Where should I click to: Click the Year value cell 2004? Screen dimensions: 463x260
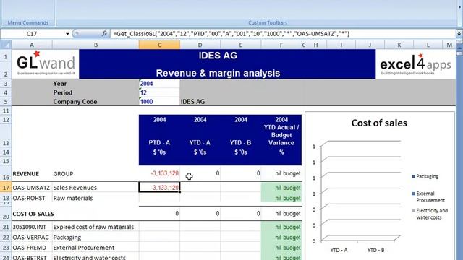[159, 84]
